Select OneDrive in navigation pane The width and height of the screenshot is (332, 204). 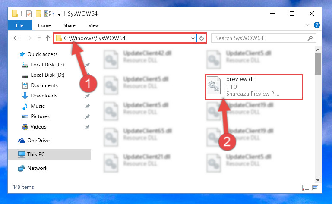tap(38, 141)
